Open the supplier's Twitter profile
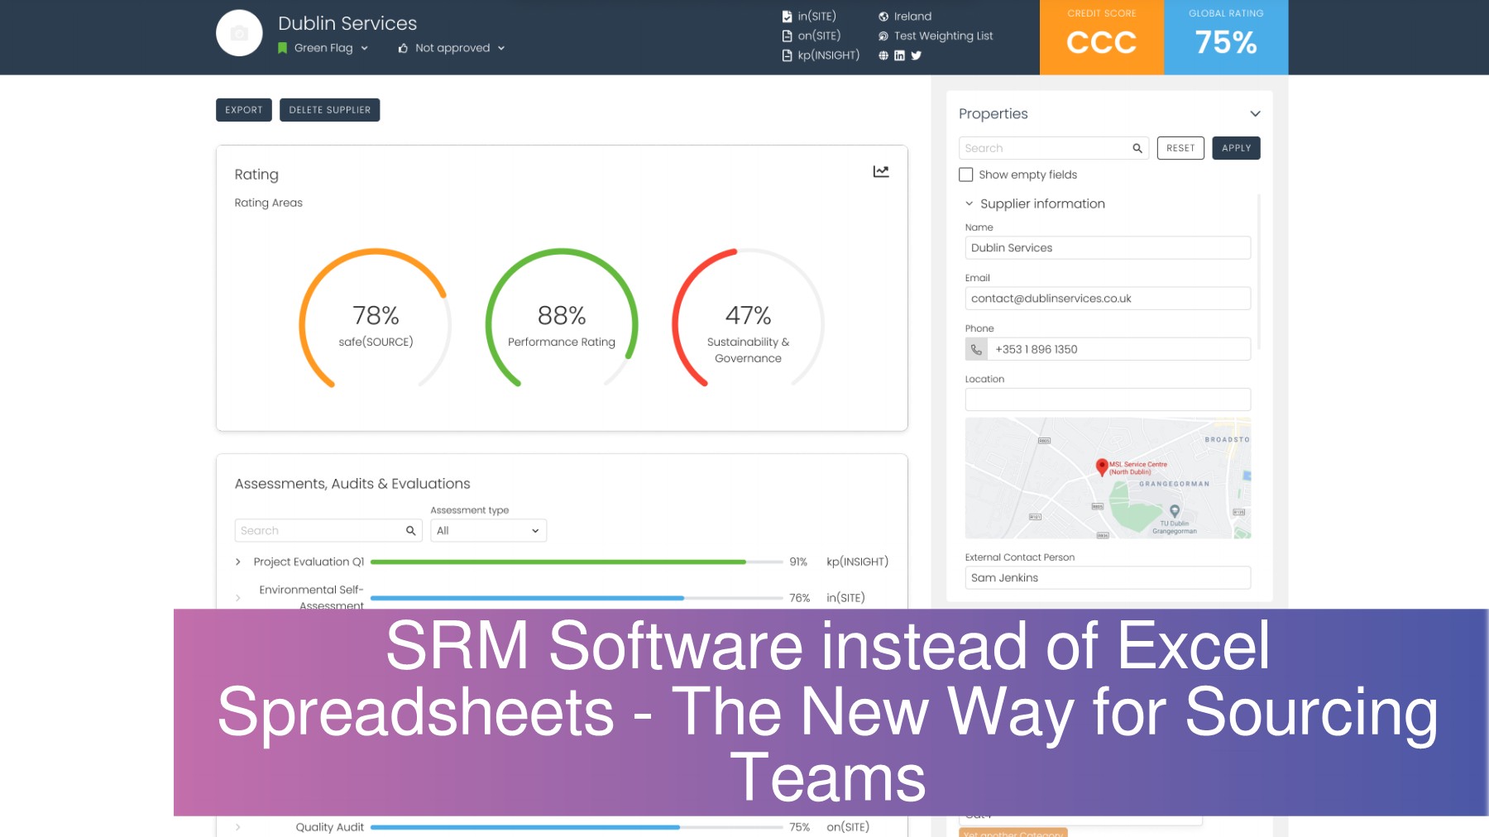This screenshot has height=837, width=1489. coord(917,55)
